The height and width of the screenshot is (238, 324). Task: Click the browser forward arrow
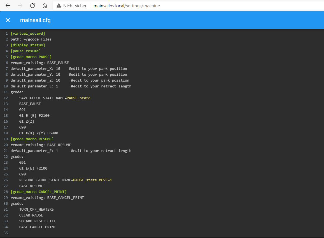[20, 6]
